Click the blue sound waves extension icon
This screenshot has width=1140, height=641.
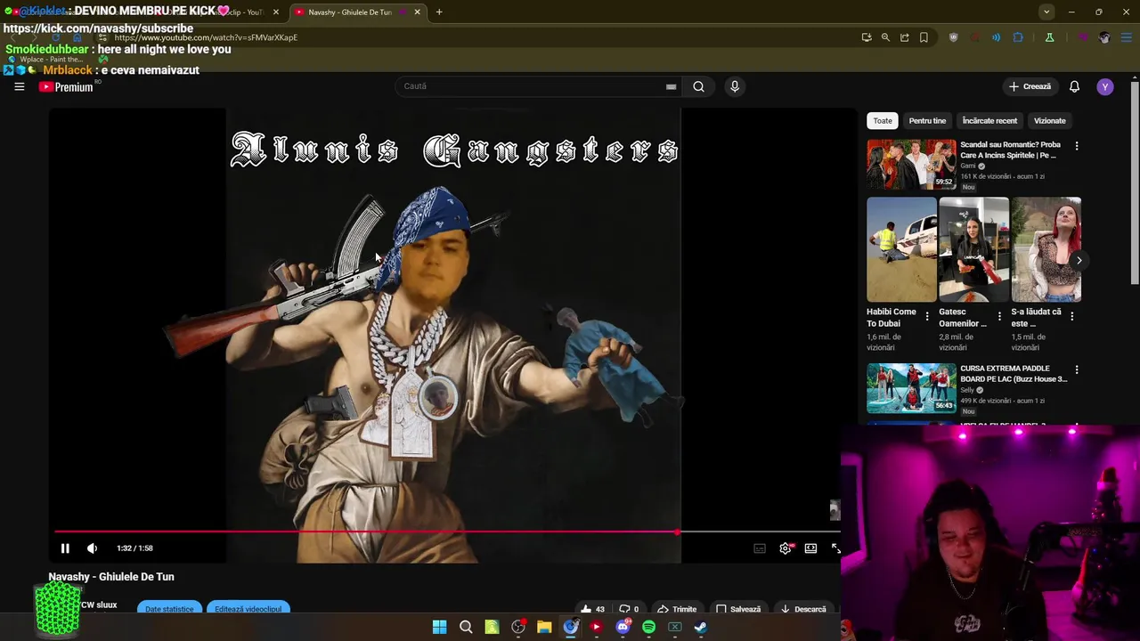tap(996, 37)
